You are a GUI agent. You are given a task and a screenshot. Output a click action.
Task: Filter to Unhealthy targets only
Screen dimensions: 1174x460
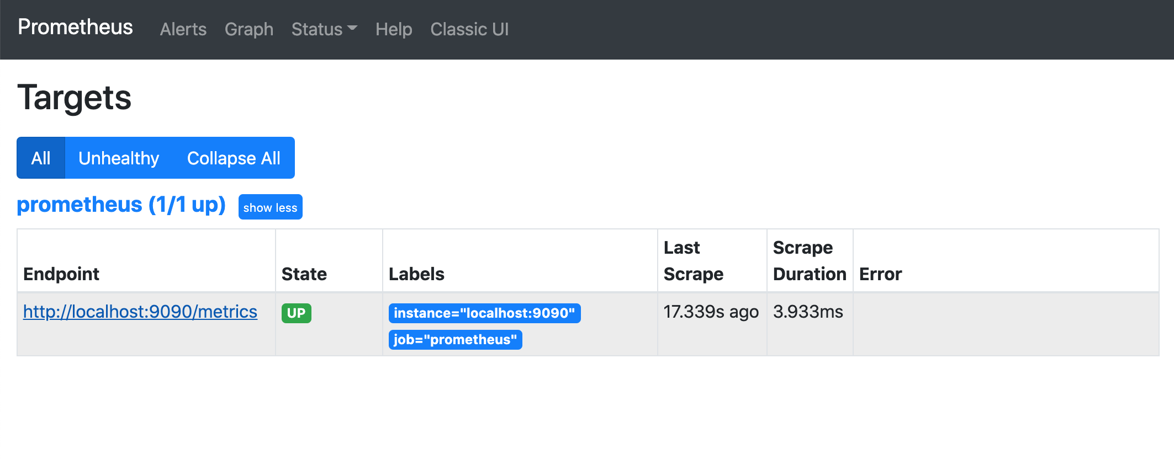[x=119, y=158]
